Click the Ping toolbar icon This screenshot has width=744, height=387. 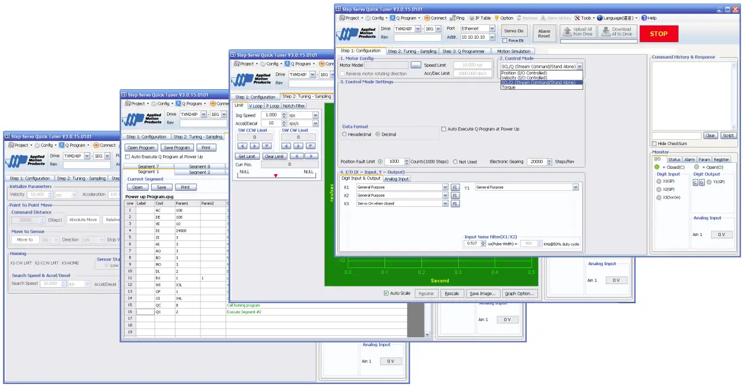pyautogui.click(x=458, y=17)
